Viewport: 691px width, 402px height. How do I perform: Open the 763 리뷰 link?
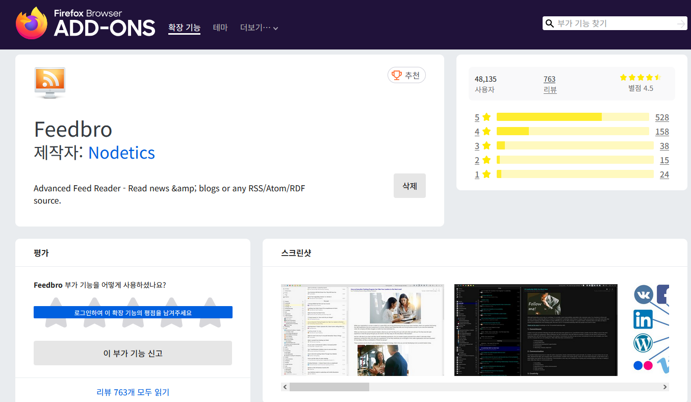[x=550, y=84]
